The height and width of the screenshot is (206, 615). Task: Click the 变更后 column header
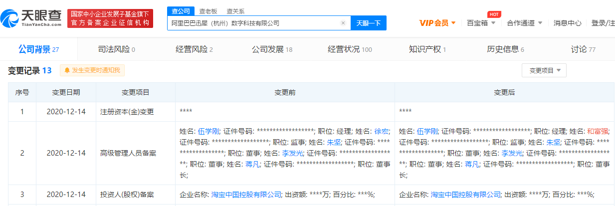504,92
